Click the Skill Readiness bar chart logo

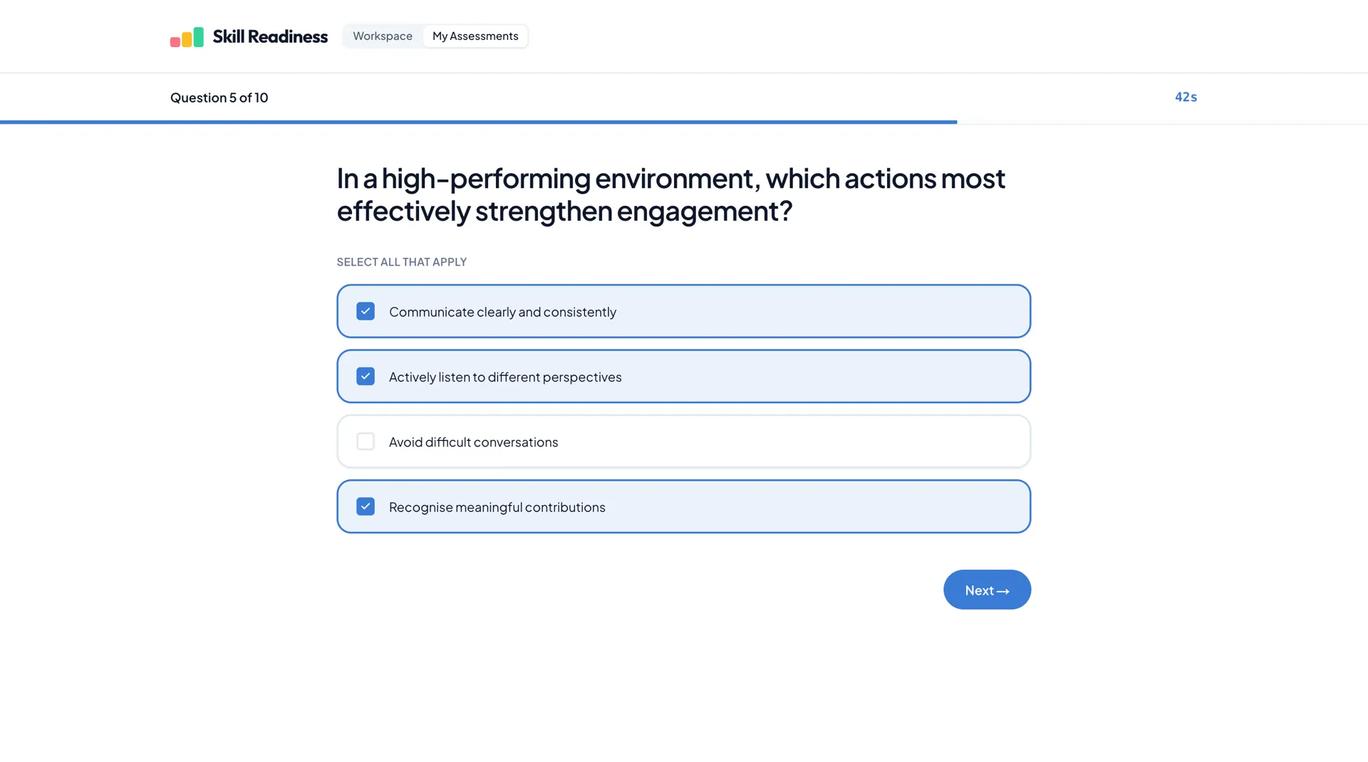coord(186,36)
